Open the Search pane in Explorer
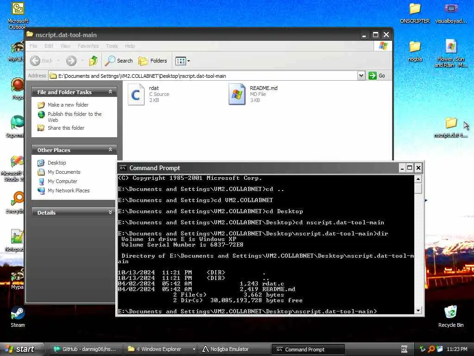 118,61
